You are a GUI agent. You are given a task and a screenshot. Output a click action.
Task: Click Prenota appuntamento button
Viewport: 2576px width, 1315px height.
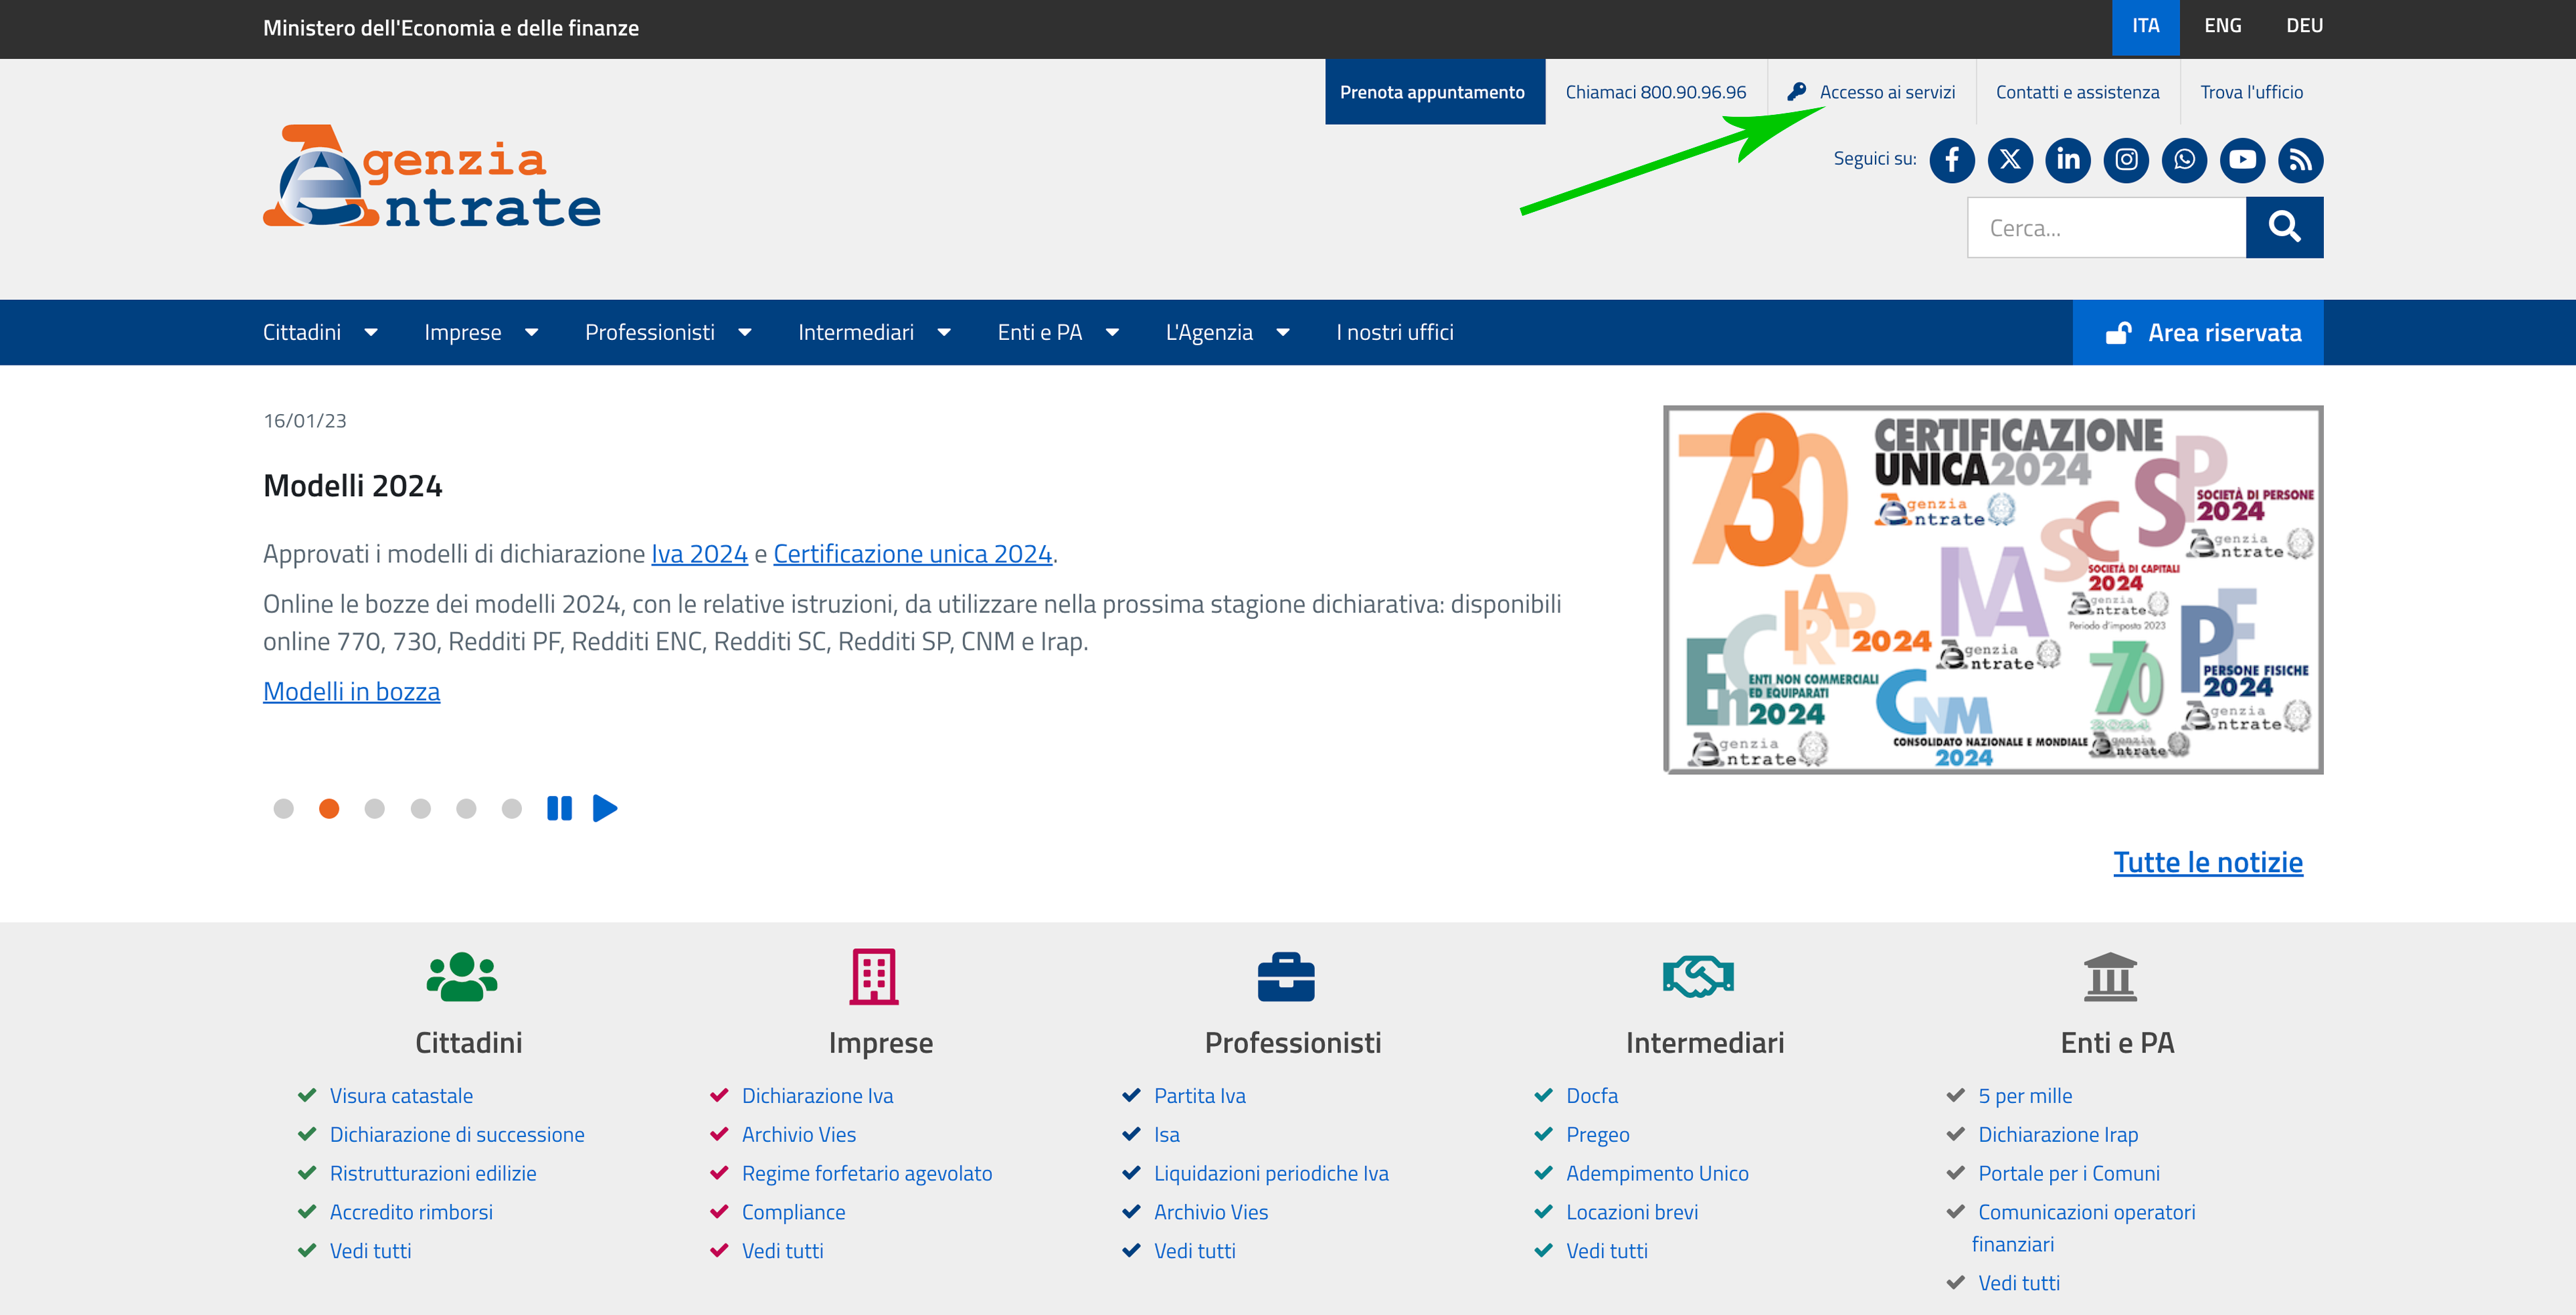click(1432, 92)
